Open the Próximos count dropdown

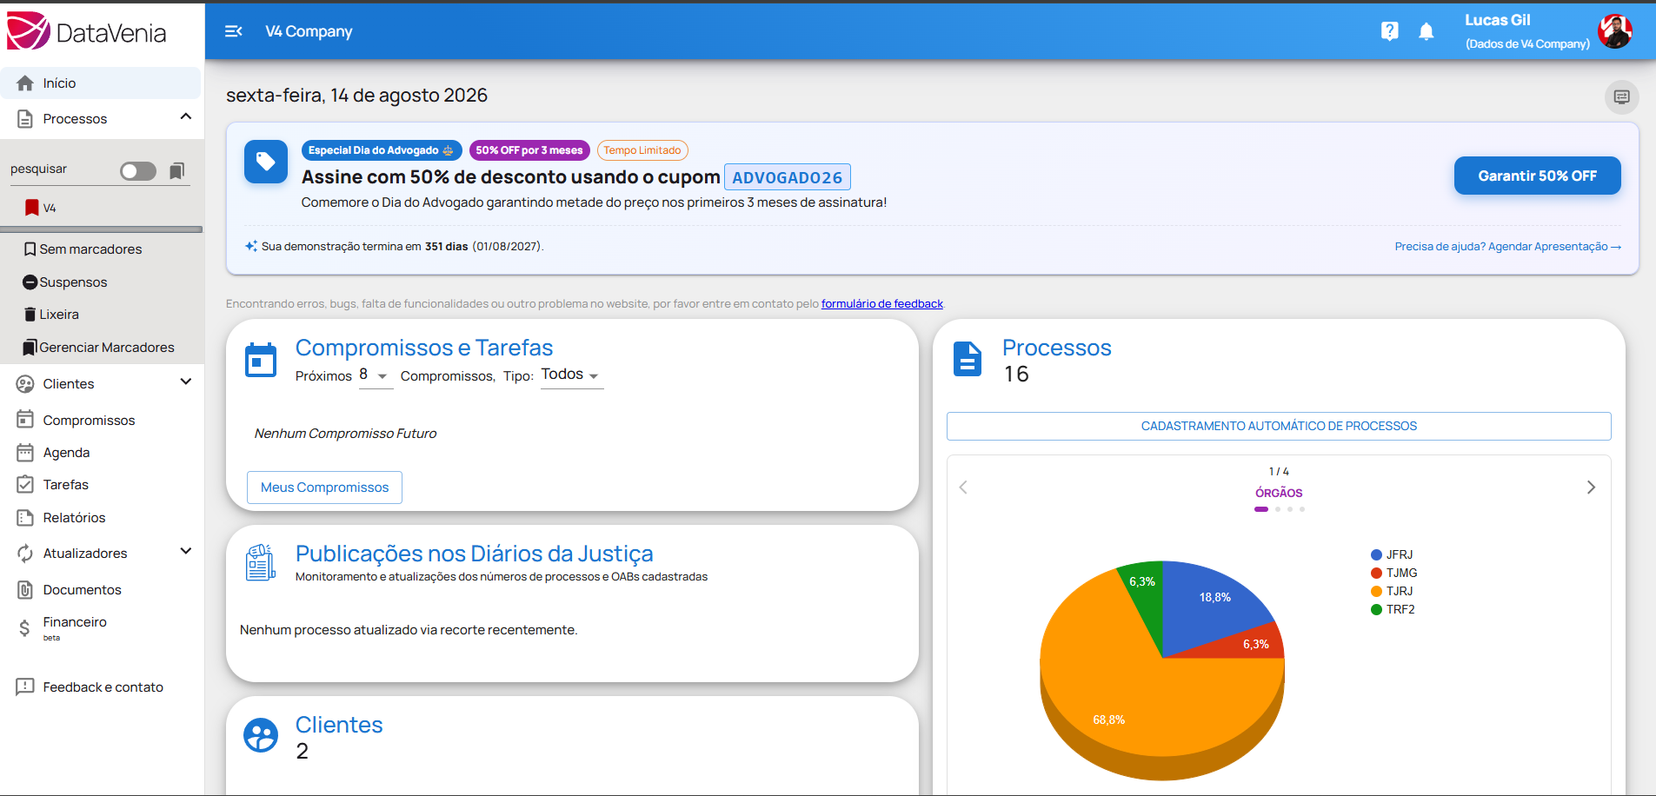(376, 375)
